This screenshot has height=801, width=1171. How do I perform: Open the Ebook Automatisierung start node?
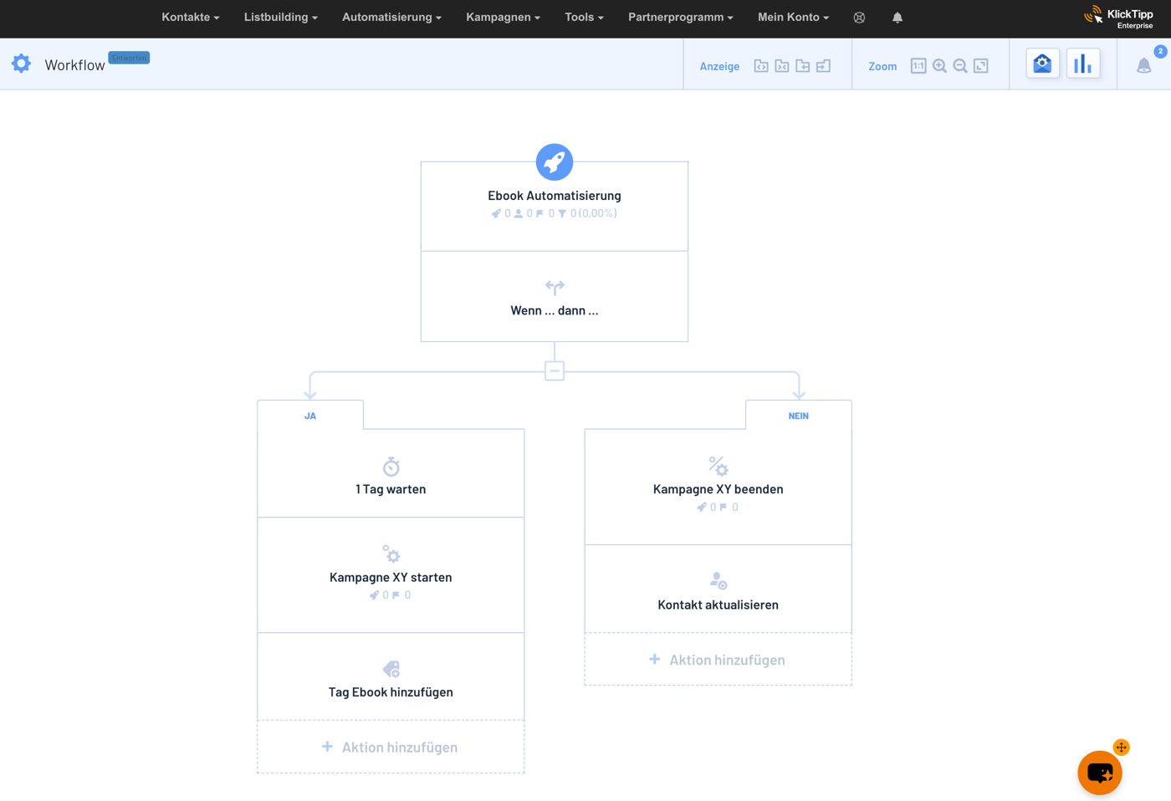555,206
